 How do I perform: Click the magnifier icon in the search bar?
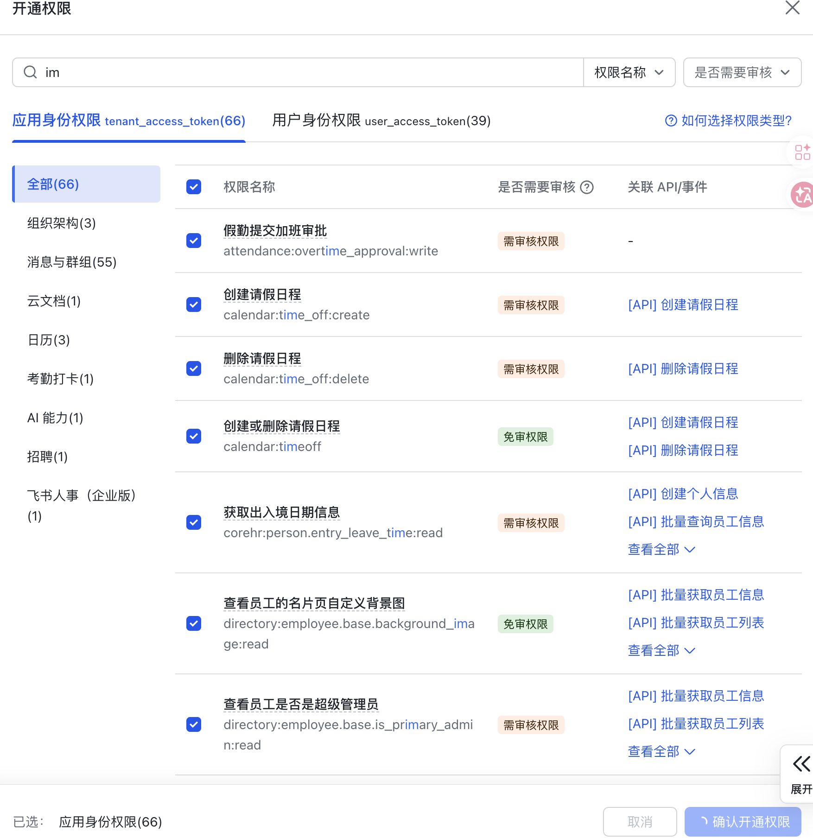tap(30, 72)
